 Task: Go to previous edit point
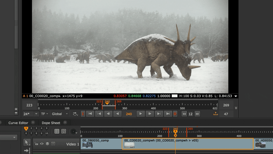coord(99,114)
